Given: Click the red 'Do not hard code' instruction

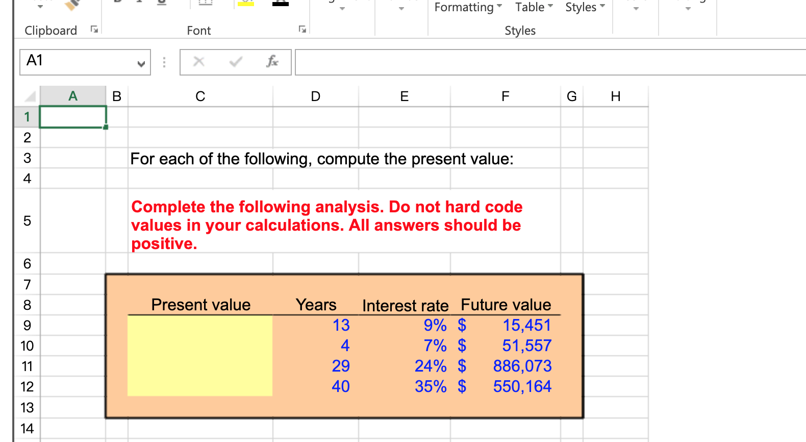Looking at the screenshot, I should (327, 225).
